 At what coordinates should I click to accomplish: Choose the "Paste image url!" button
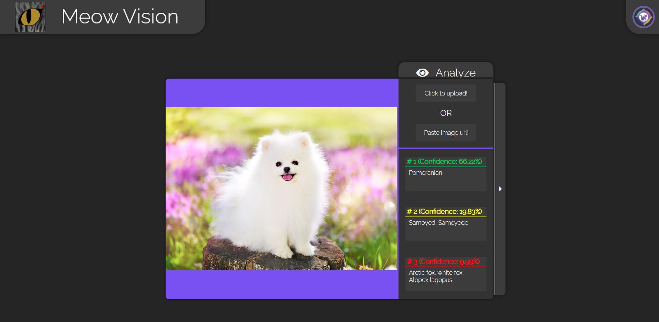pyautogui.click(x=446, y=133)
